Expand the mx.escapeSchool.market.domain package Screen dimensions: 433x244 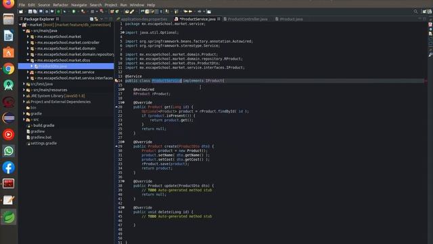point(28,48)
